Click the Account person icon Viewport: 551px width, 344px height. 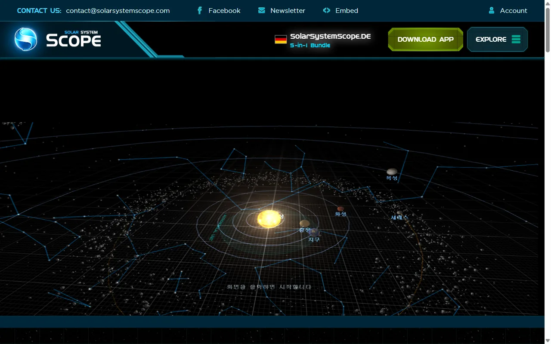tap(492, 10)
